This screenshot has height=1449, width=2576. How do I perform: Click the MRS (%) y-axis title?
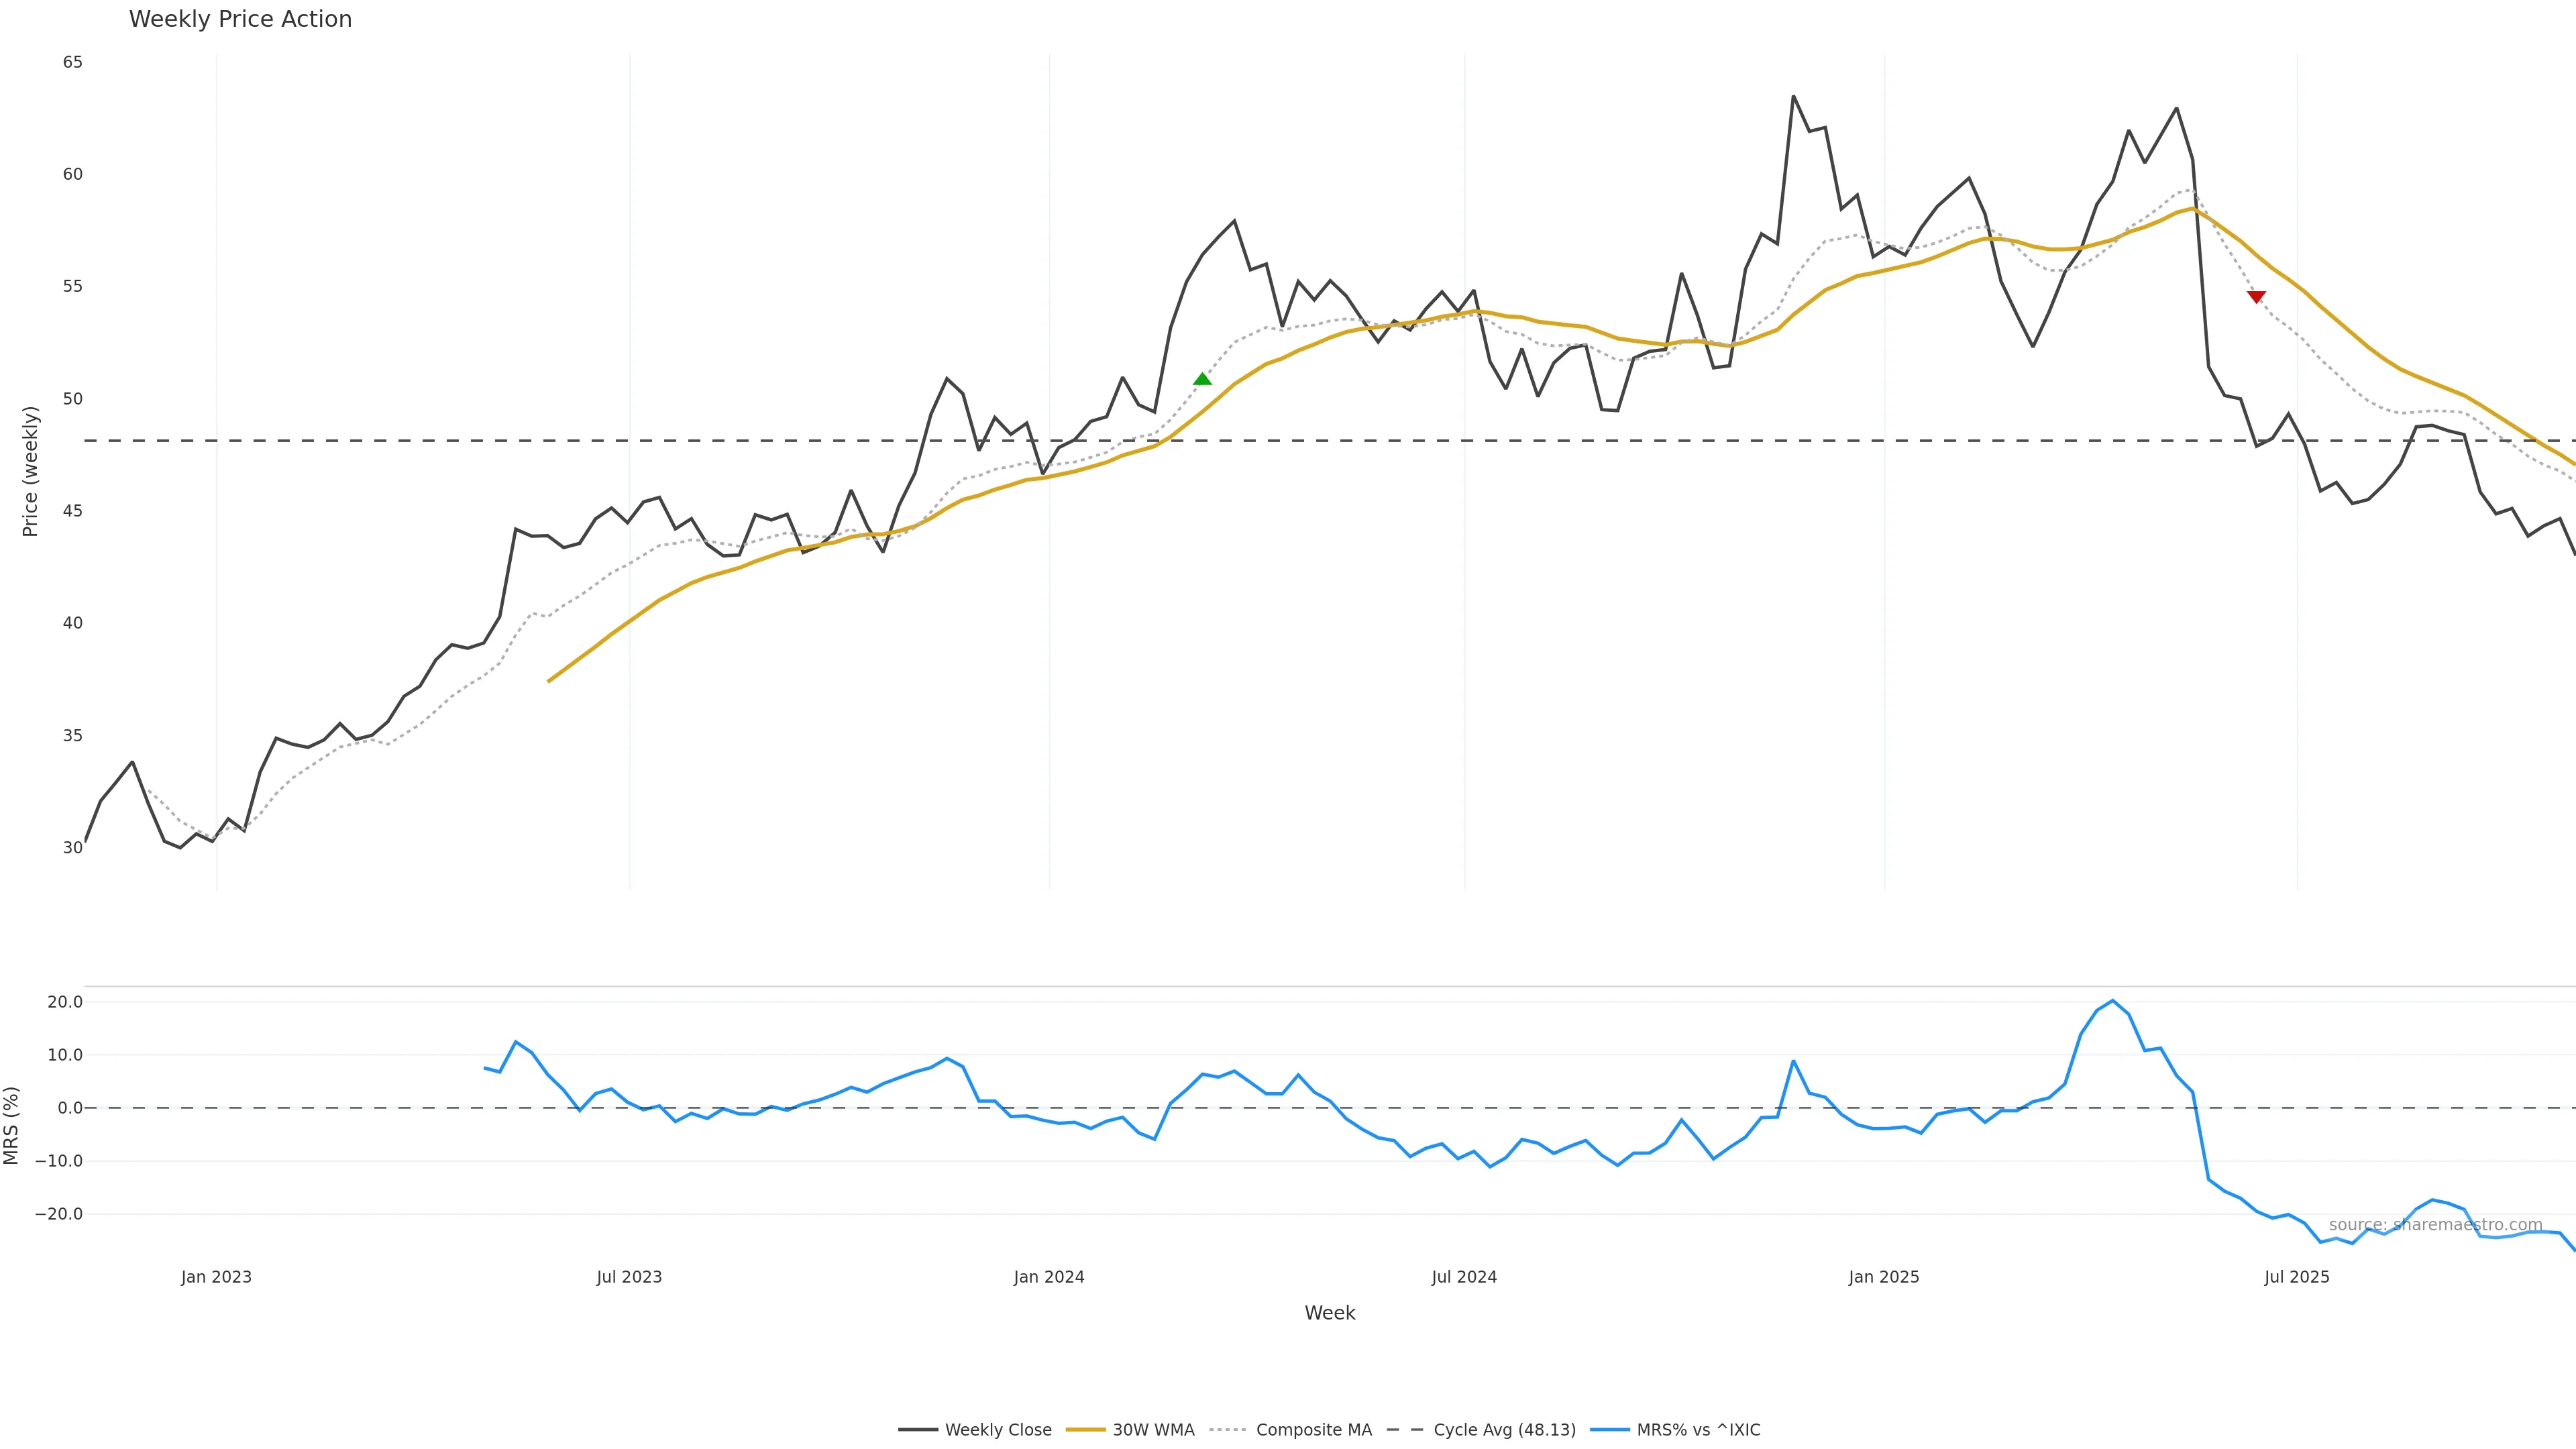[12, 1125]
